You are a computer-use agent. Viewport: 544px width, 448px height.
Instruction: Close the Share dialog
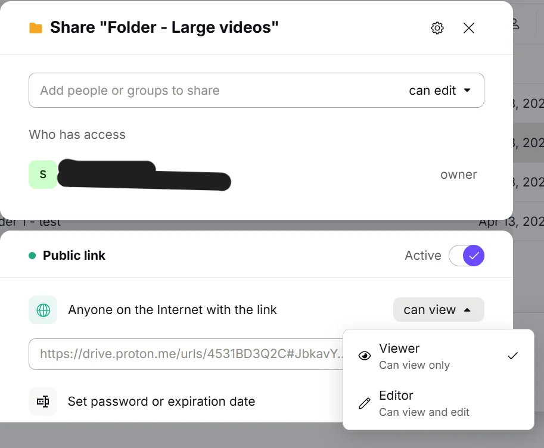click(x=469, y=27)
